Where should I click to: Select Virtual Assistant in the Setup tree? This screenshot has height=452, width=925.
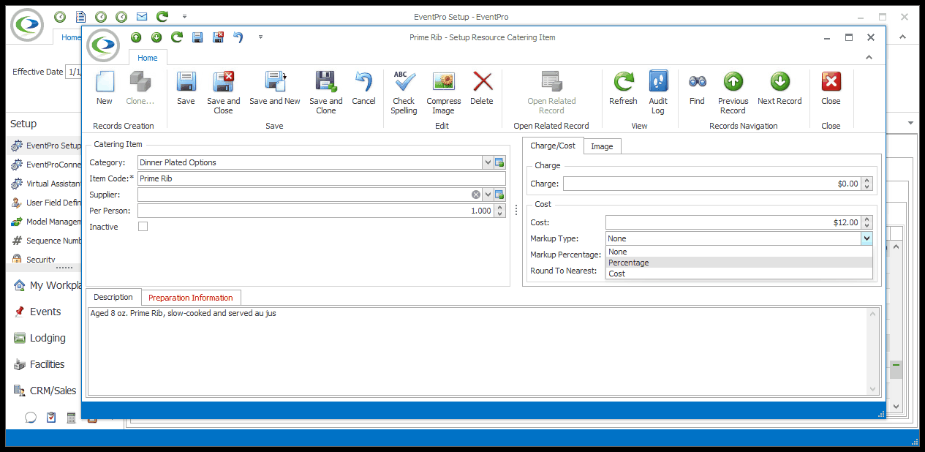(45, 184)
